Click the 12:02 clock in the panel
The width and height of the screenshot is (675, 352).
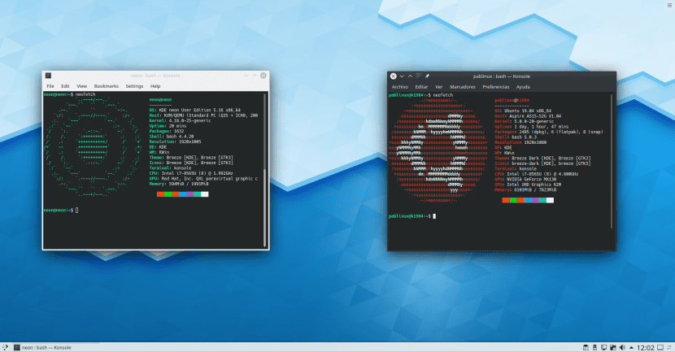click(651, 346)
